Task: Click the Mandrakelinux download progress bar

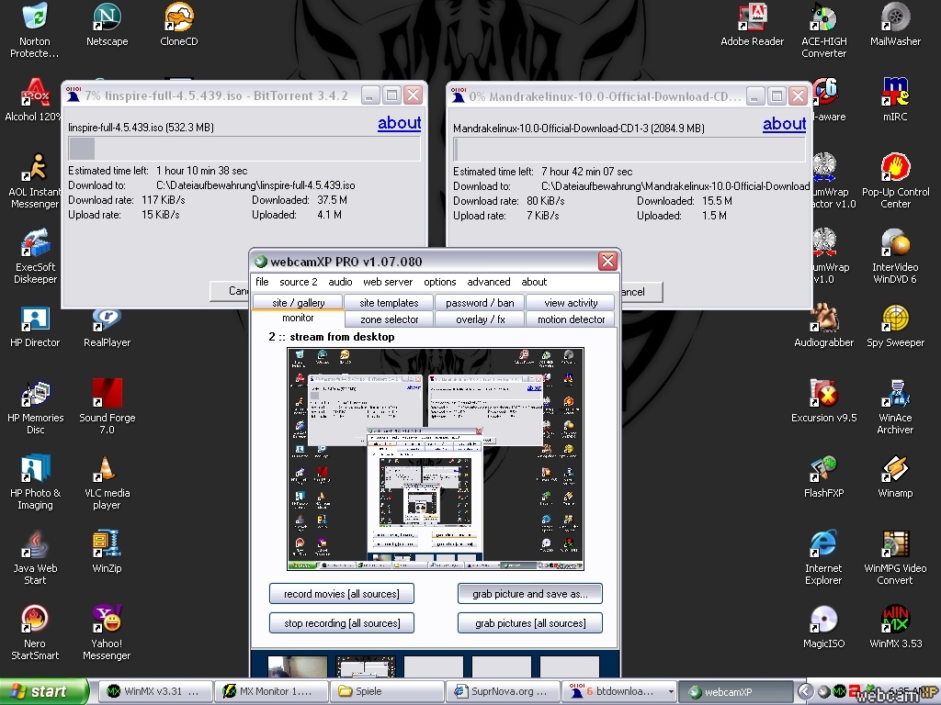Action: [629, 150]
